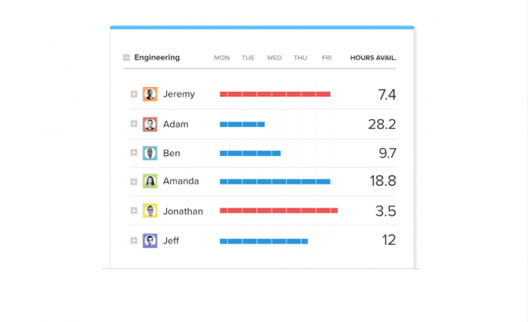Screen dimensions: 528x322
Task: Expand Jonathan's row
Action: [x=134, y=211]
